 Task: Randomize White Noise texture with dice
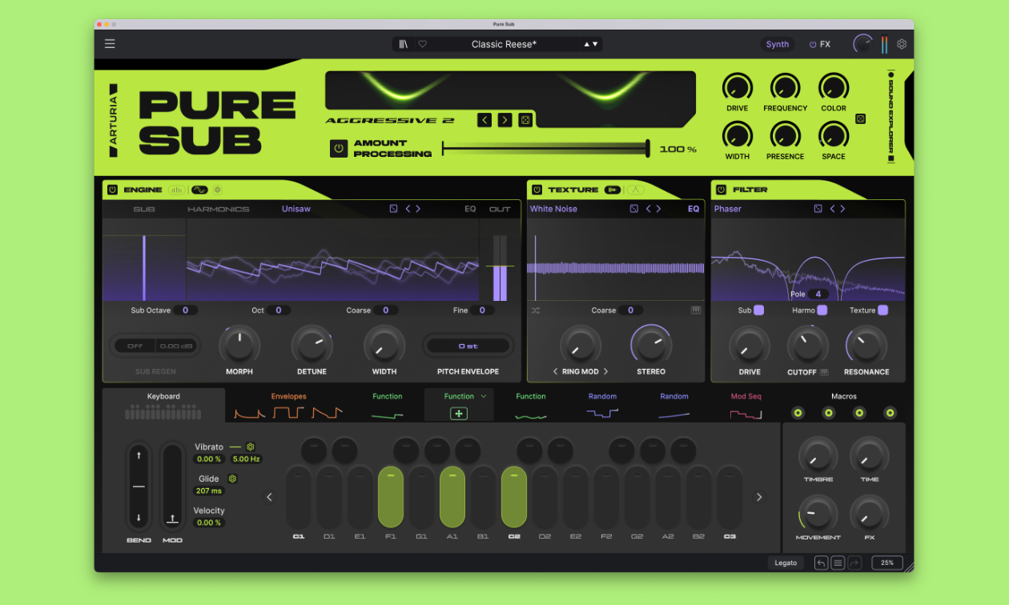point(633,209)
